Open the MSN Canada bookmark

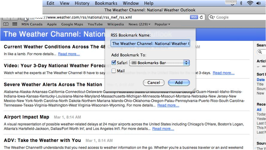32,24
